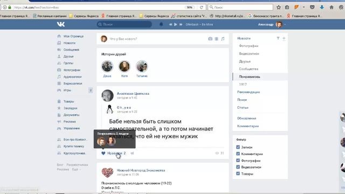
Task: Open profile menu arrow next to avatar
Action: click(x=285, y=24)
